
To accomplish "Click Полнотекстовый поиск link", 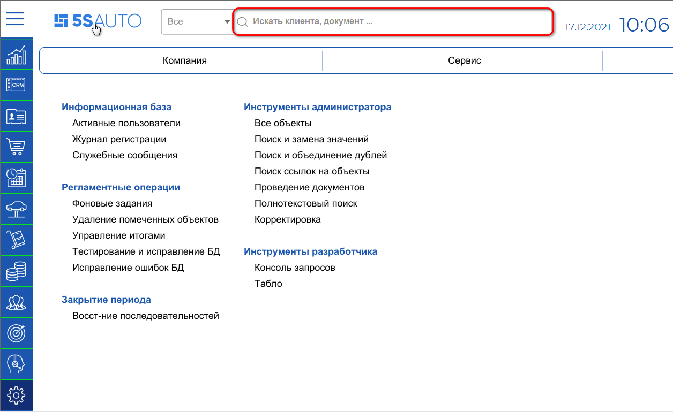I will (306, 203).
